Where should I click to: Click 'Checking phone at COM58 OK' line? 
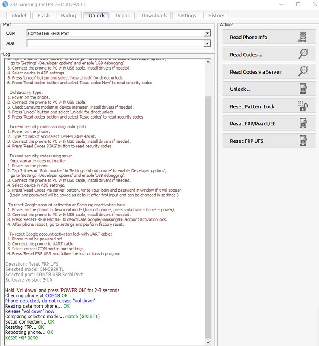tap(36, 295)
